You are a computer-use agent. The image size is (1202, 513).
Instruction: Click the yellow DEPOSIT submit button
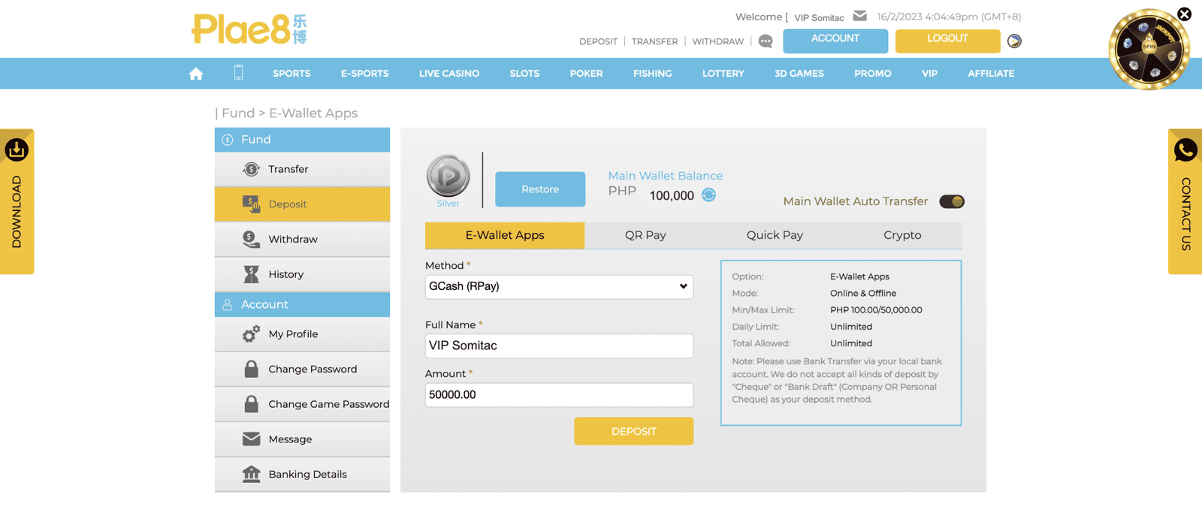634,431
